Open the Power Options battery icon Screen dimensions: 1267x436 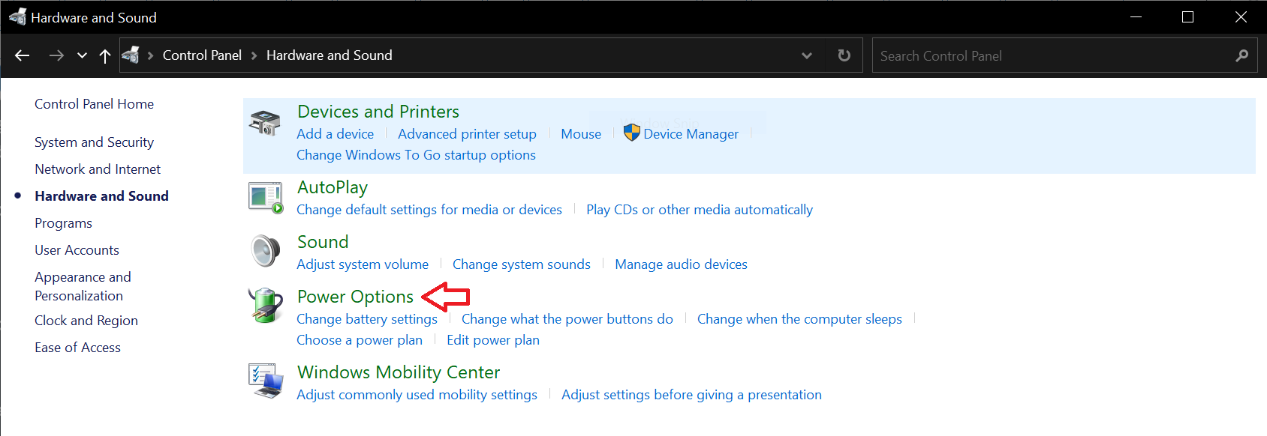point(266,306)
